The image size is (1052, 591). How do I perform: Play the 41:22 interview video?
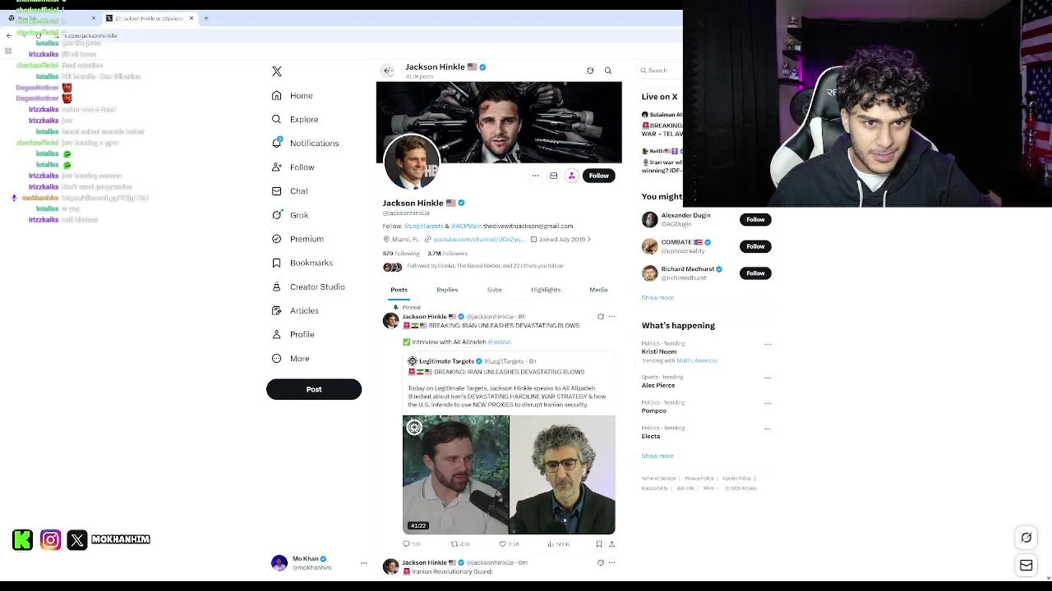coord(509,475)
